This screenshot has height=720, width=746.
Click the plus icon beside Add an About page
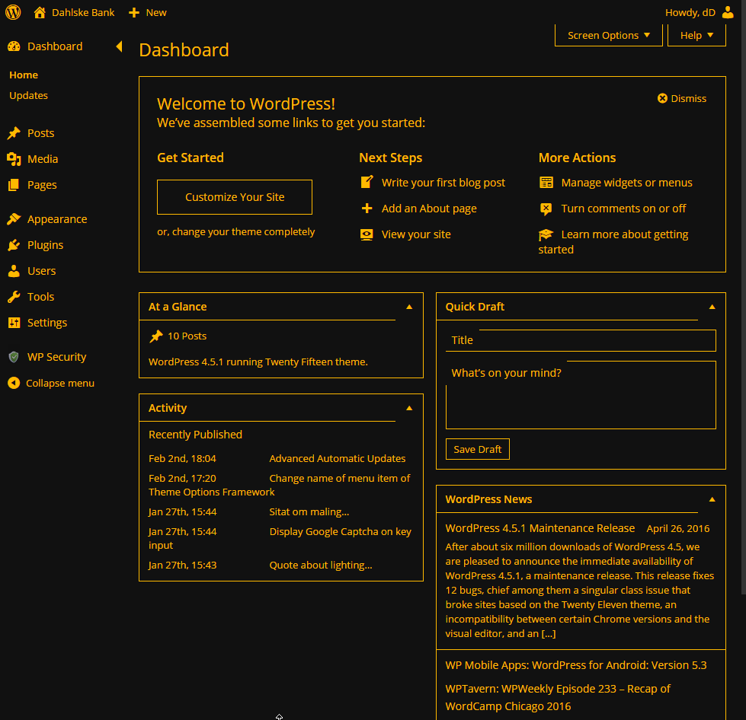367,208
